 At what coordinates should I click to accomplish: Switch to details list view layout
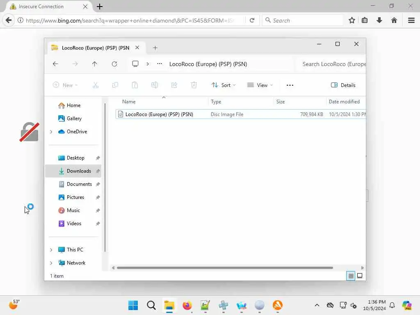[x=351, y=276]
